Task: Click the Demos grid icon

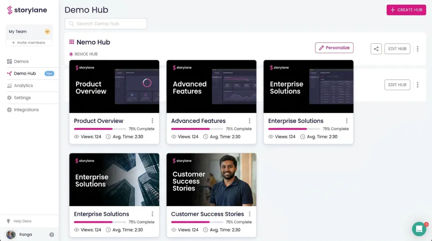Action: click(9, 62)
